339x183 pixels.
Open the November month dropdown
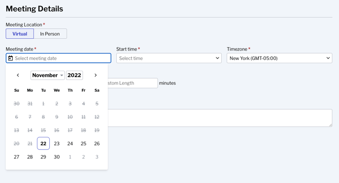[x=48, y=75]
